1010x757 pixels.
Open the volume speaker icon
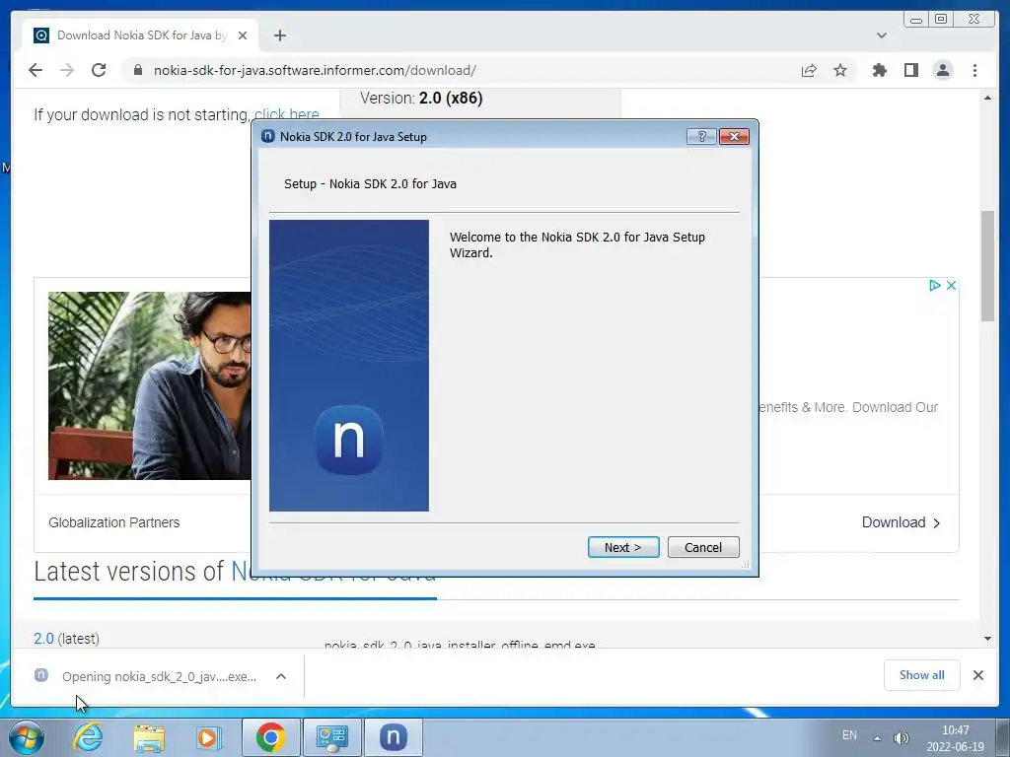902,737
